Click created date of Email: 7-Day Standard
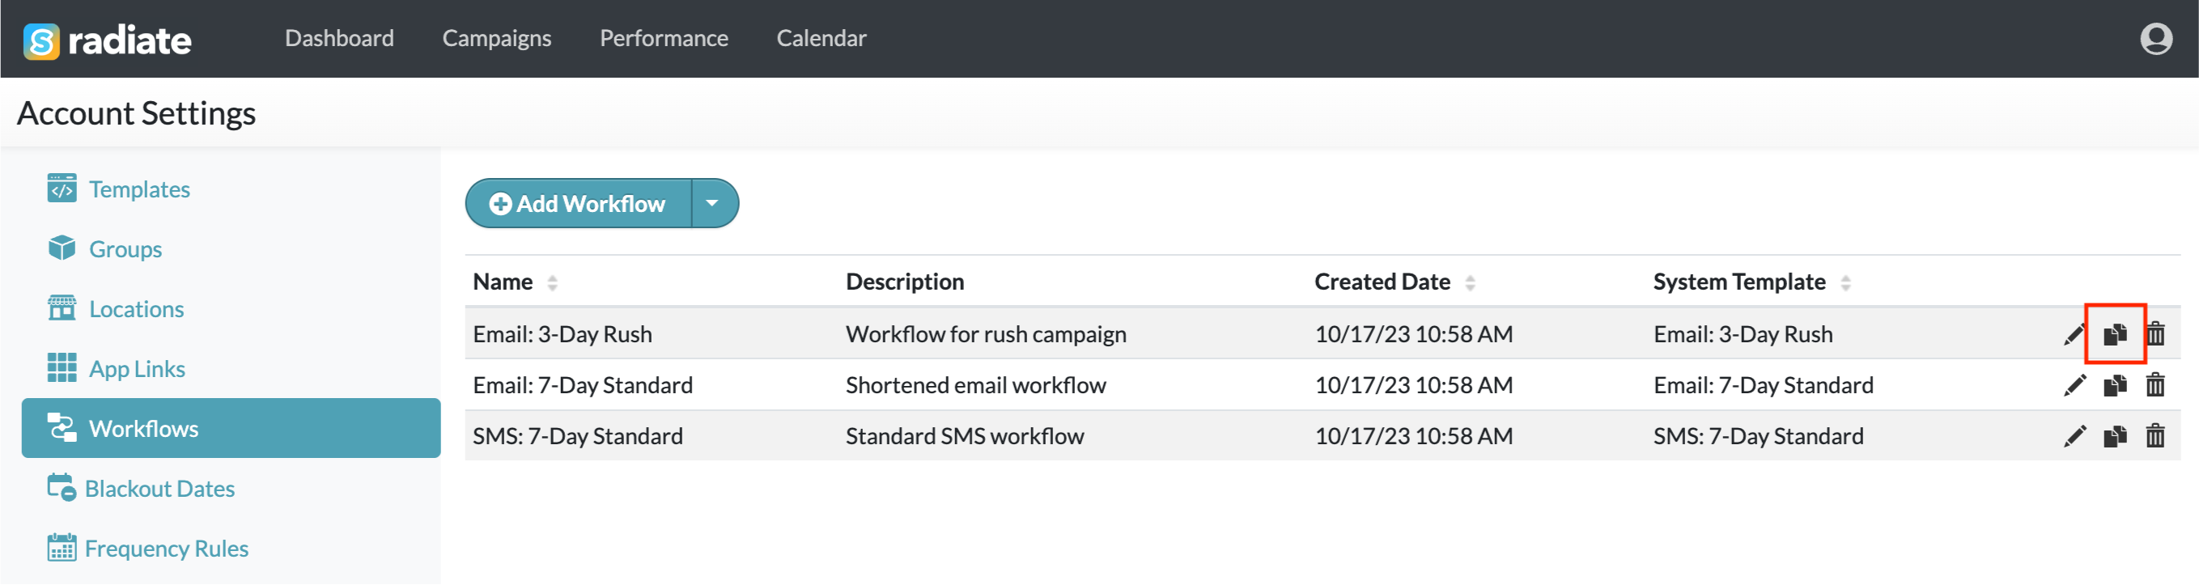This screenshot has width=2199, height=585. [1413, 385]
